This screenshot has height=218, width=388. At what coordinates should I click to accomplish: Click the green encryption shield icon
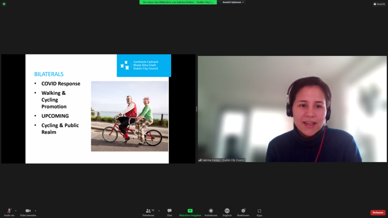click(4, 4)
